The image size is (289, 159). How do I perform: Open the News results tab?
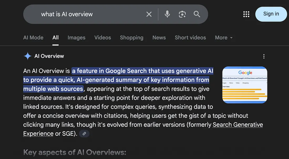(x=159, y=37)
